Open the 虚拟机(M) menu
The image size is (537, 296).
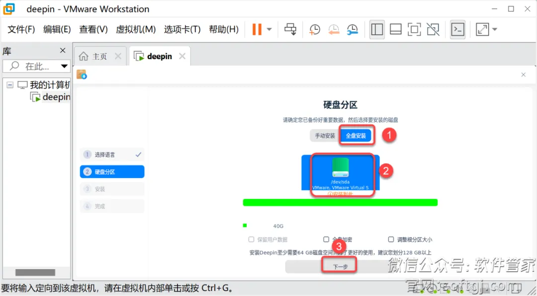click(x=136, y=29)
